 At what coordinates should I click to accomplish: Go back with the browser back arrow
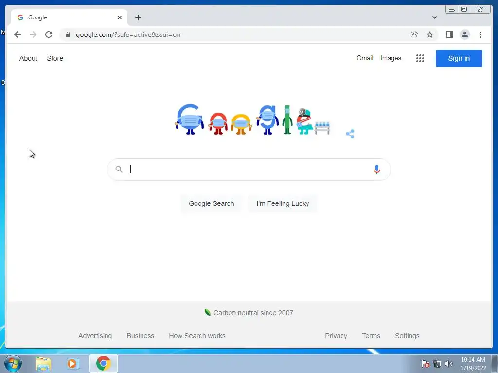click(18, 34)
